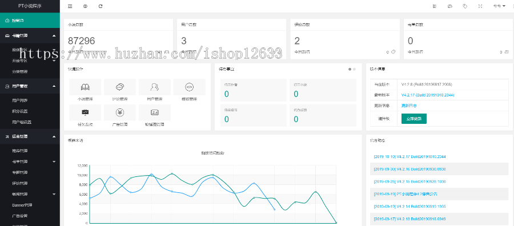Screen dimensions: 514x226
Task: Open 小说管理 book icon quick action
Action: (85, 87)
